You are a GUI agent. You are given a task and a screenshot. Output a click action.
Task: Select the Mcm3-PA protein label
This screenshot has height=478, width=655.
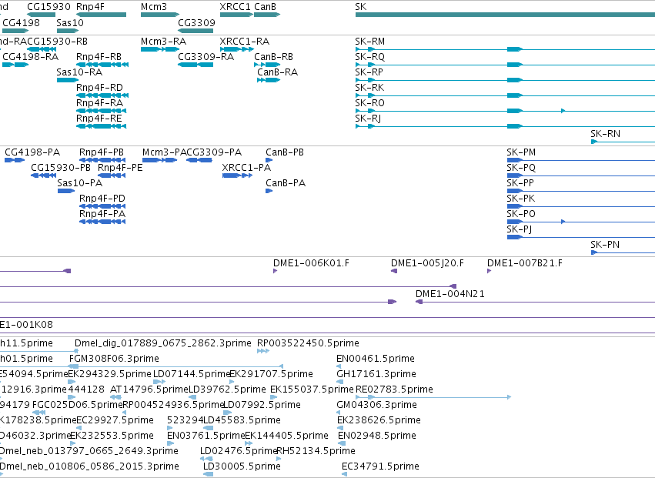coord(164,152)
